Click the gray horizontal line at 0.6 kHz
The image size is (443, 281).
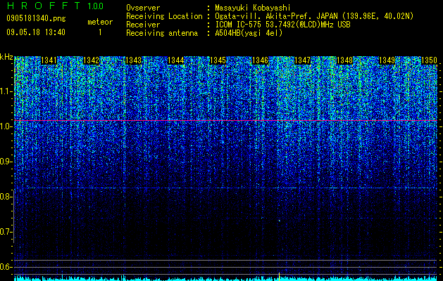(x=228, y=267)
